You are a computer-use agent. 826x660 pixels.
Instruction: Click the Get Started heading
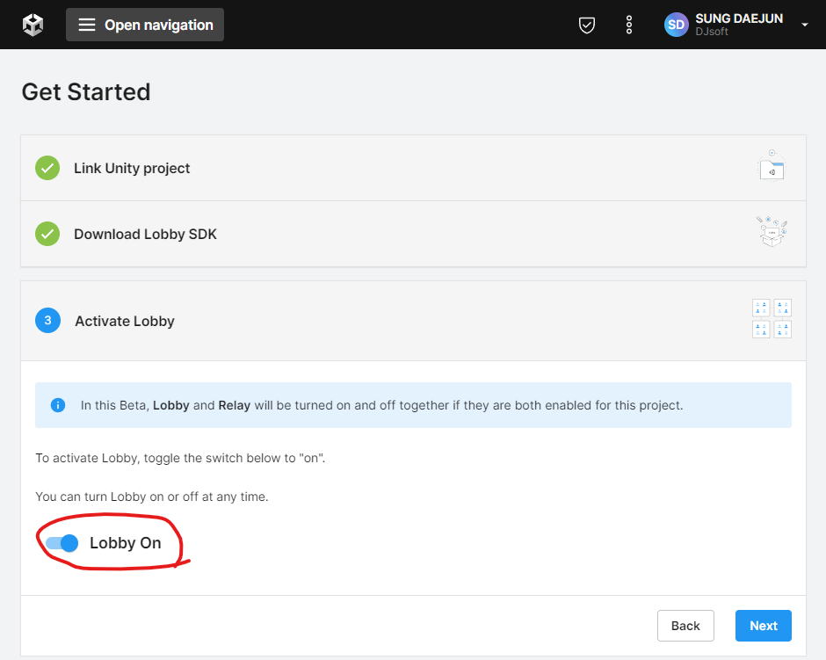point(86,92)
